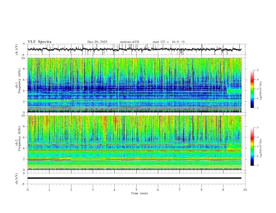276x213 pixels.
Task: Click the date "Dec.29, 2025" in header
Action: tap(97, 42)
